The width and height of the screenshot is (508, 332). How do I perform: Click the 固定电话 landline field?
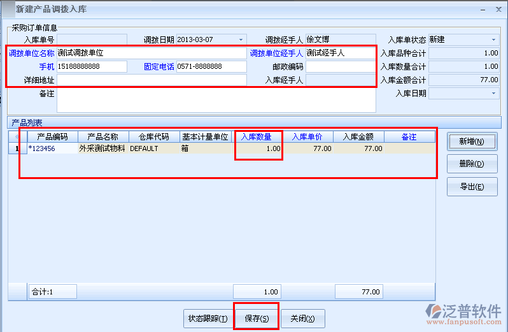coord(211,66)
